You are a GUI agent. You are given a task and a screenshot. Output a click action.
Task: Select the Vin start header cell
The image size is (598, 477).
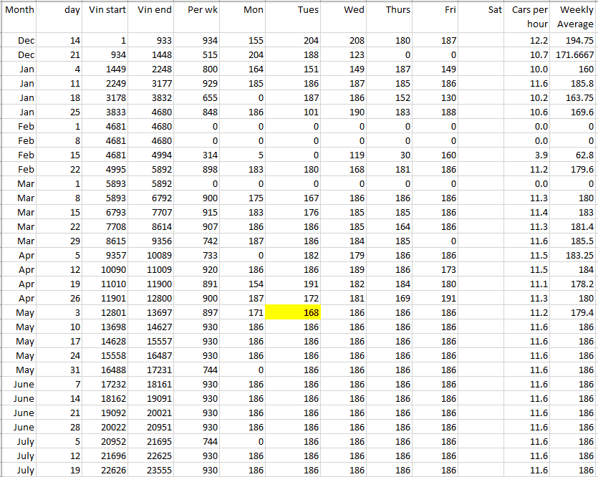click(x=107, y=10)
